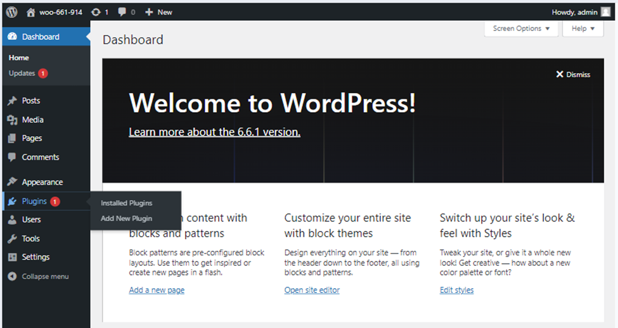Click the Settings sidebar icon

[12, 257]
